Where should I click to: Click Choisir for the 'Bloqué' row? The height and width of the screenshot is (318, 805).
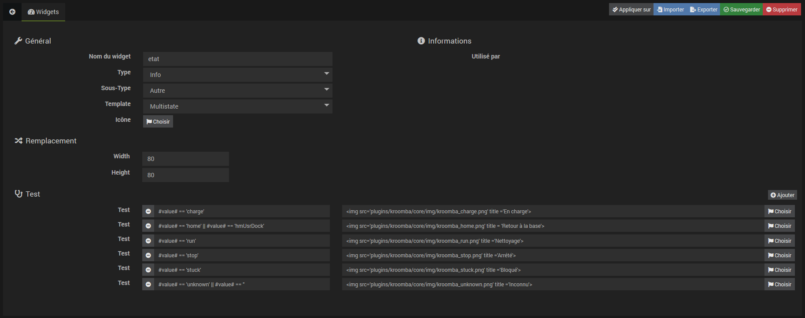click(x=779, y=270)
